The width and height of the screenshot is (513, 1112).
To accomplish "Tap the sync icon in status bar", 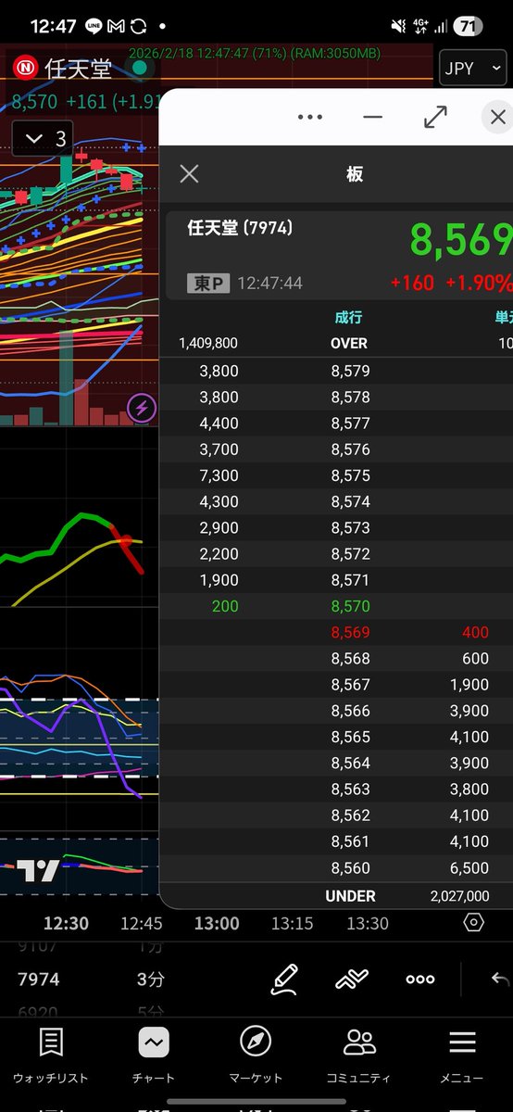I will tap(139, 26).
